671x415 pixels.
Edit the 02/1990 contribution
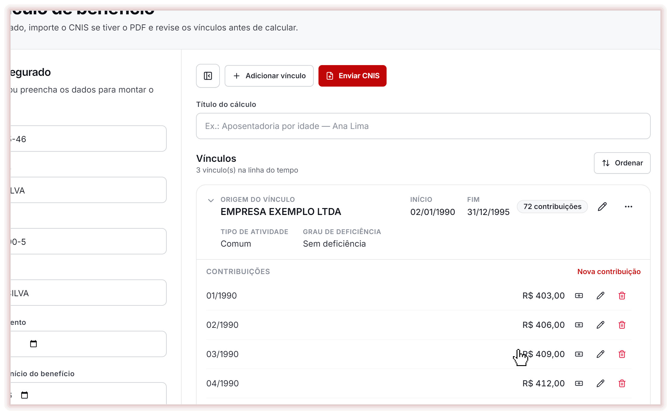pyautogui.click(x=600, y=325)
